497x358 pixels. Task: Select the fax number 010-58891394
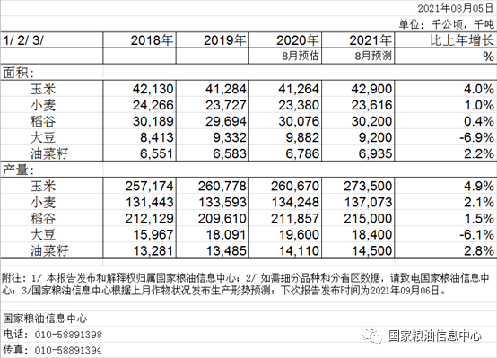point(68,350)
